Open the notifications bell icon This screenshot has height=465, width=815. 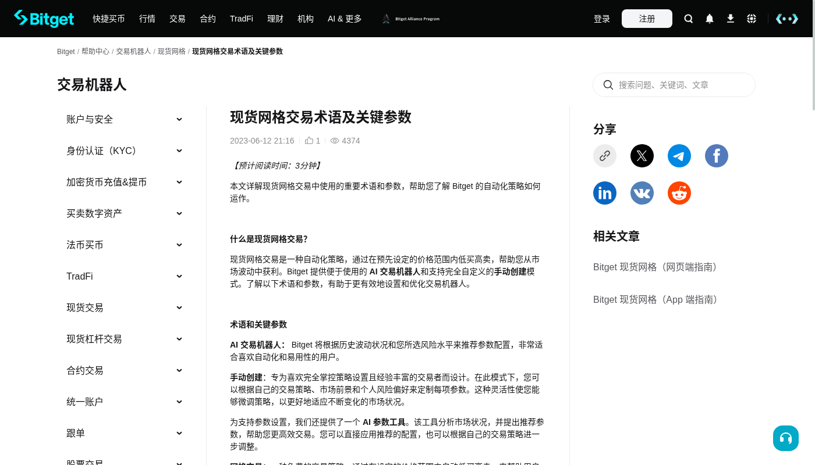tap(710, 19)
